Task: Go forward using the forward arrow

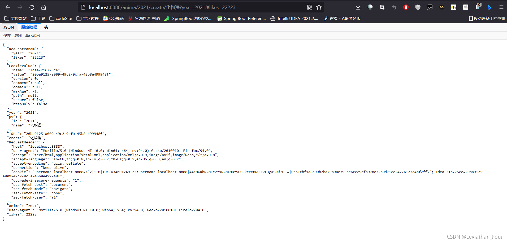Action: coord(20,7)
